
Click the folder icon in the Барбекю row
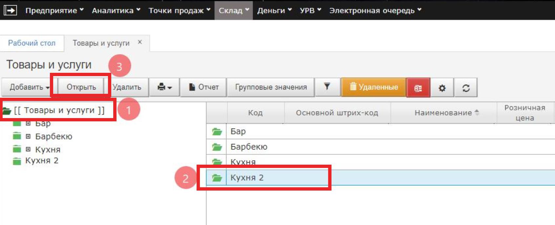217,147
